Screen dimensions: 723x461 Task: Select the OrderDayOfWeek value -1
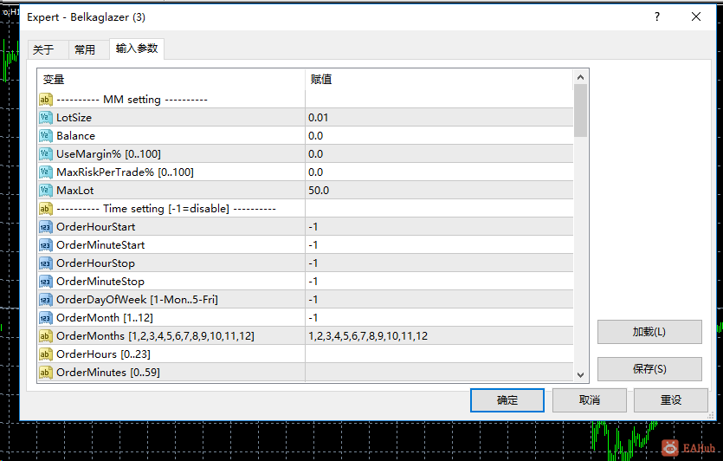tap(313, 300)
